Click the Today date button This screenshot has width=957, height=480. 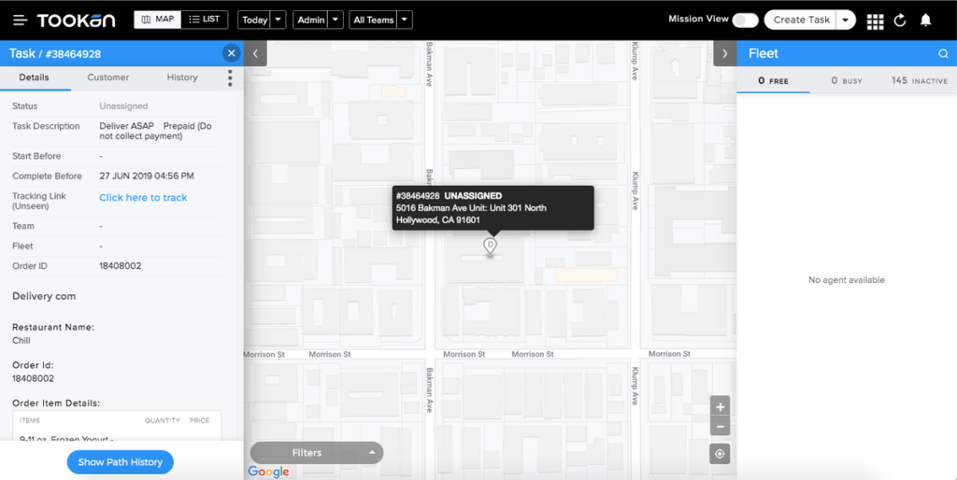[254, 21]
